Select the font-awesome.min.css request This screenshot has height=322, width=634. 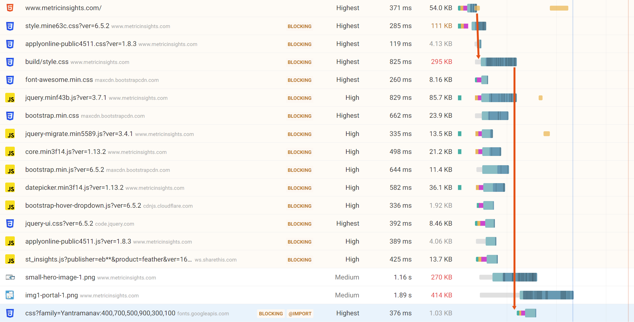click(x=59, y=80)
